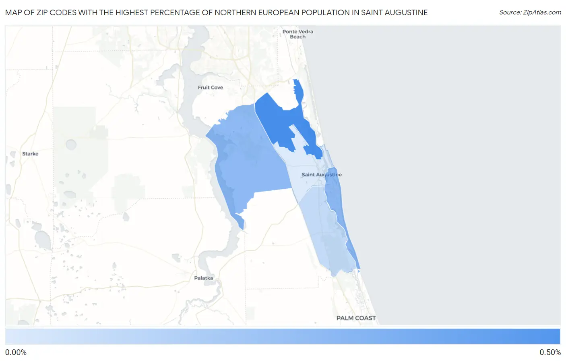The height and width of the screenshot is (361, 566).
Task: Click the color gradient legend bar
Action: [x=283, y=337]
